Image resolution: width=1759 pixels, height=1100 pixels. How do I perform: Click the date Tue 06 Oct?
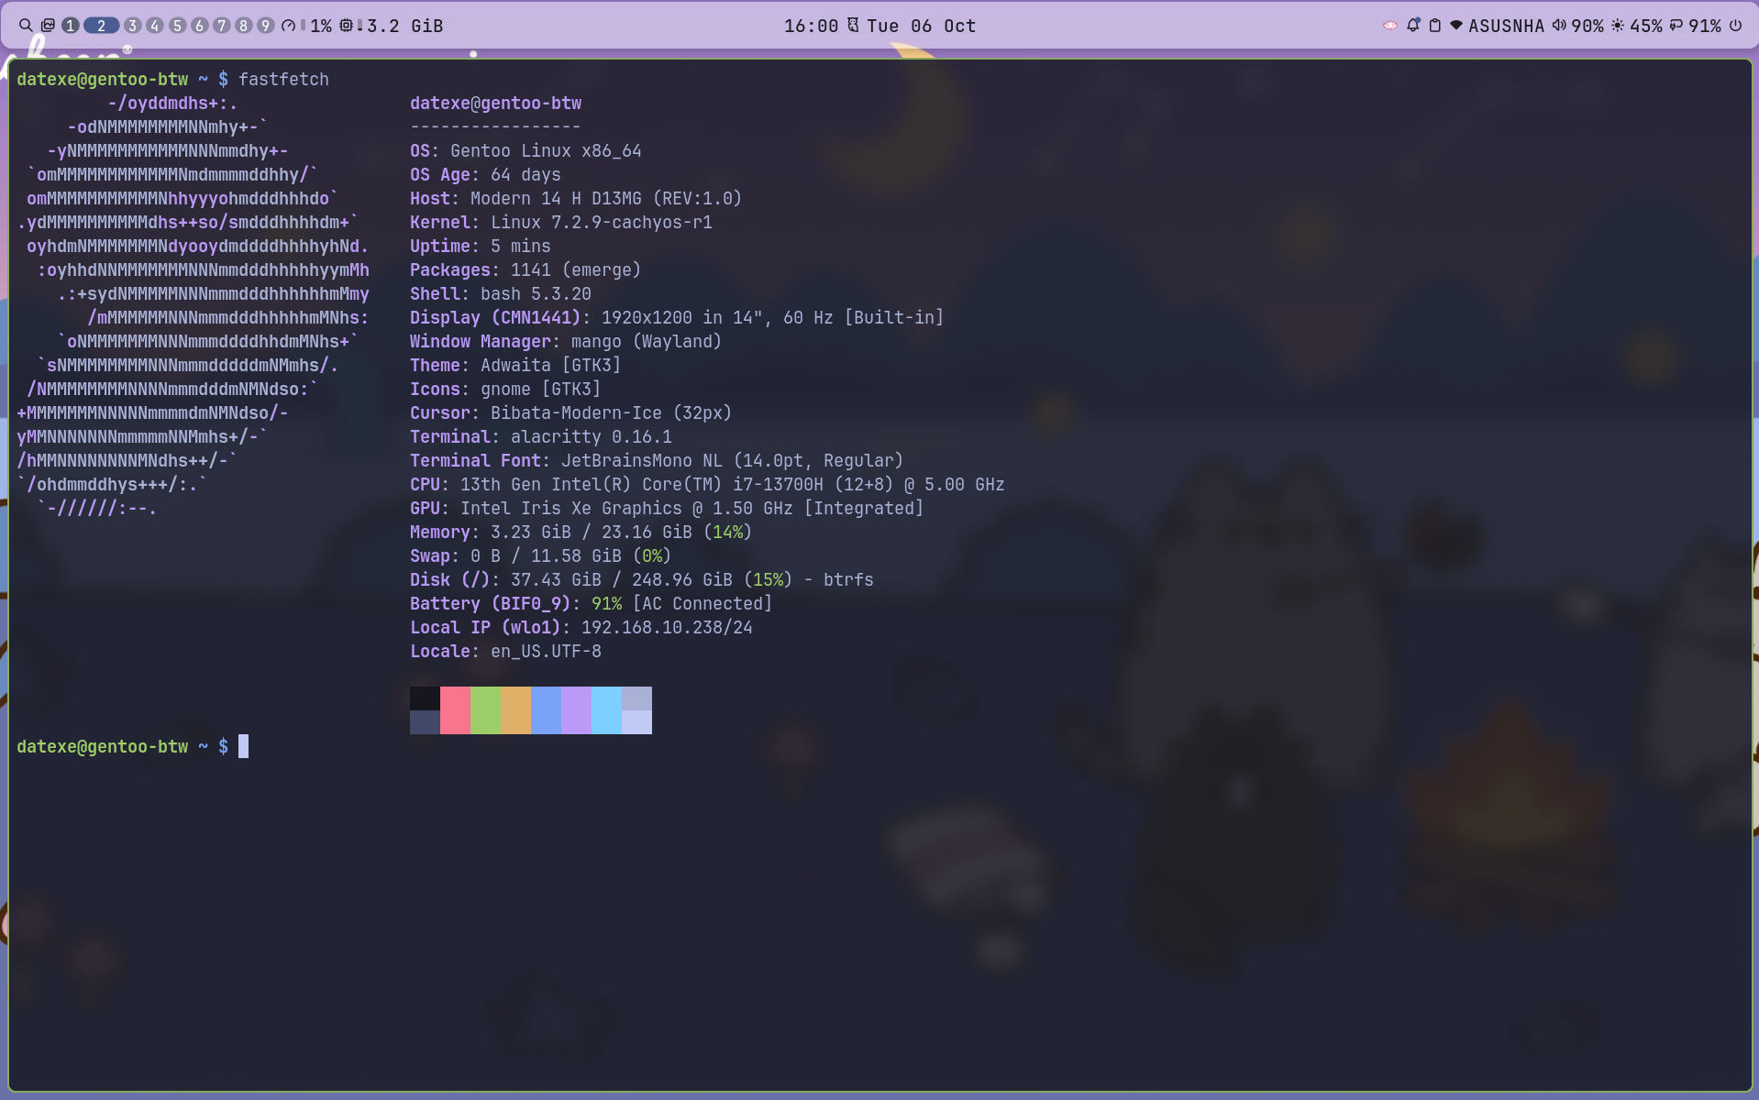(922, 26)
